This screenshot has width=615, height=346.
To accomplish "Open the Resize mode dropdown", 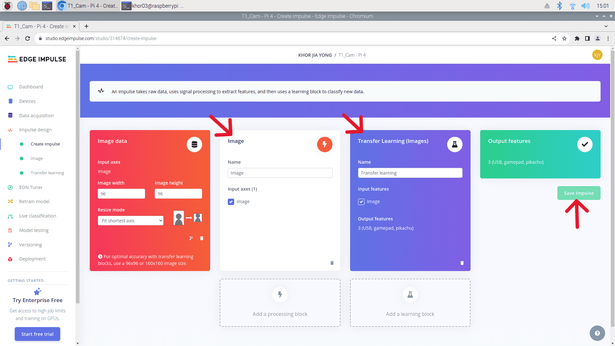I will tap(131, 221).
